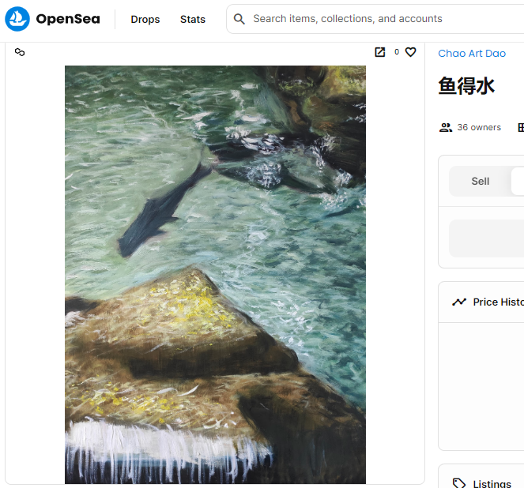Click the Listings tag icon
This screenshot has height=488, width=524.
pos(459,484)
